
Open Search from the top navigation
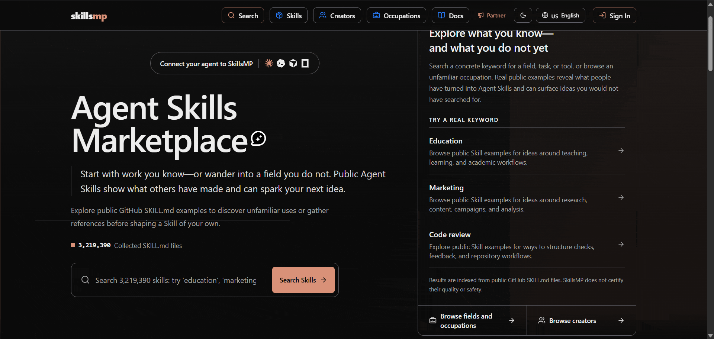[x=243, y=16]
